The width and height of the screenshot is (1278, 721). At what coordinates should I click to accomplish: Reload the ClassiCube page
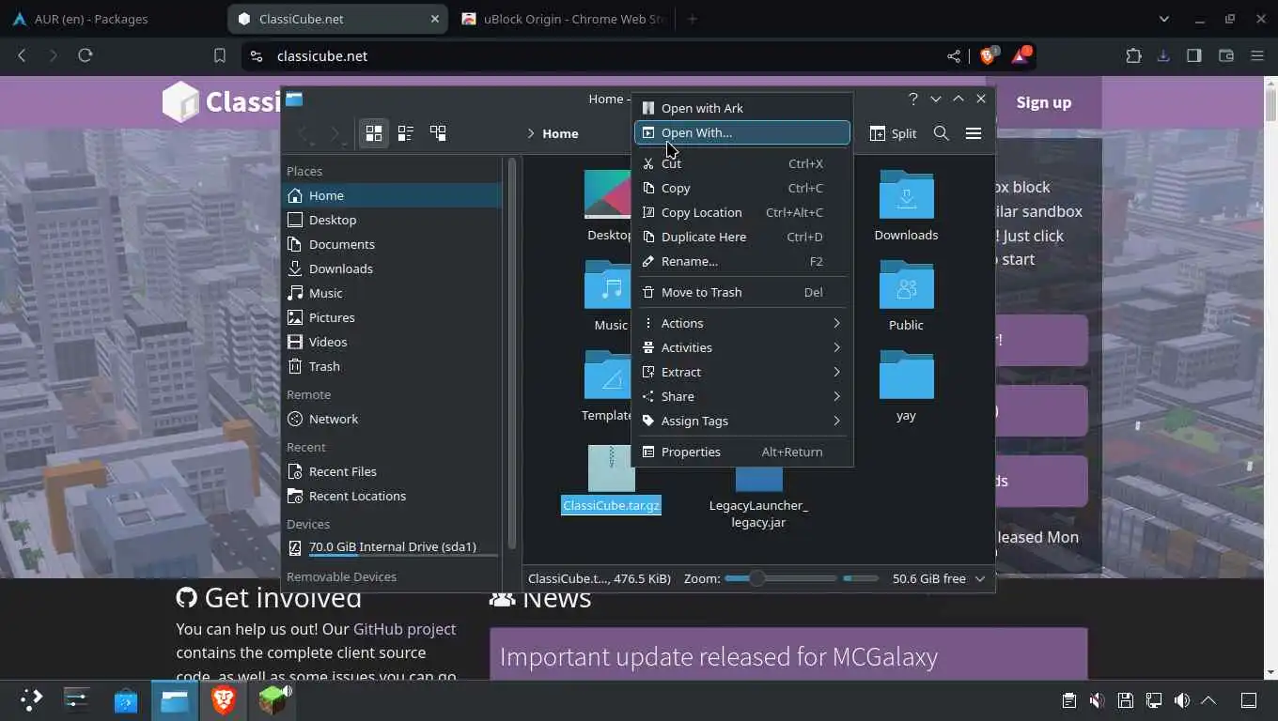86,55
